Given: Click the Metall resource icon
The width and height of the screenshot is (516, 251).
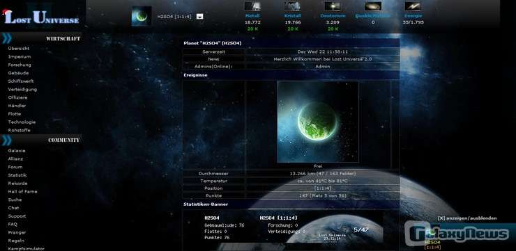Looking at the screenshot, I should (252, 6).
